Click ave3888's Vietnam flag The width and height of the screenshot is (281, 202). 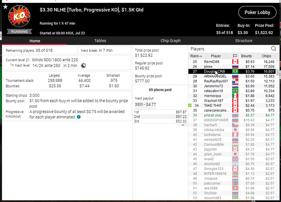(x=235, y=188)
